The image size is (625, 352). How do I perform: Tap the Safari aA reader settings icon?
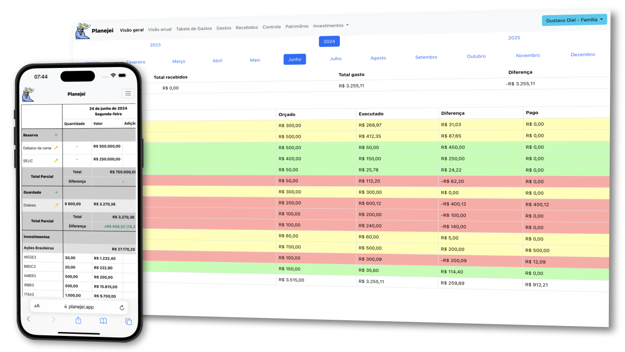click(x=37, y=306)
